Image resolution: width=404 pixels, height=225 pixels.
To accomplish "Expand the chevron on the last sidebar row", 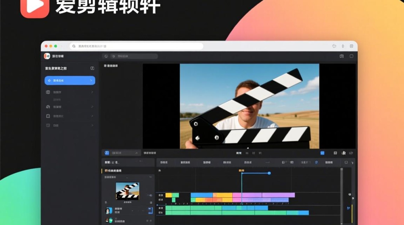I will tap(92, 125).
